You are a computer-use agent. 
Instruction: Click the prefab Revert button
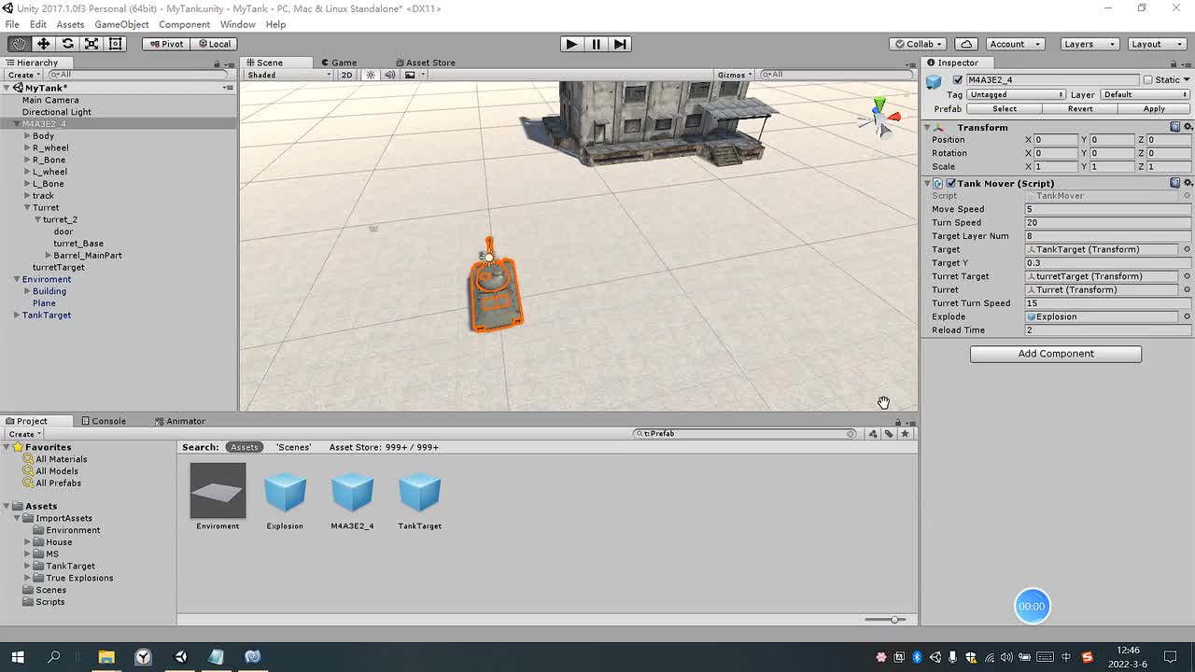click(1080, 109)
